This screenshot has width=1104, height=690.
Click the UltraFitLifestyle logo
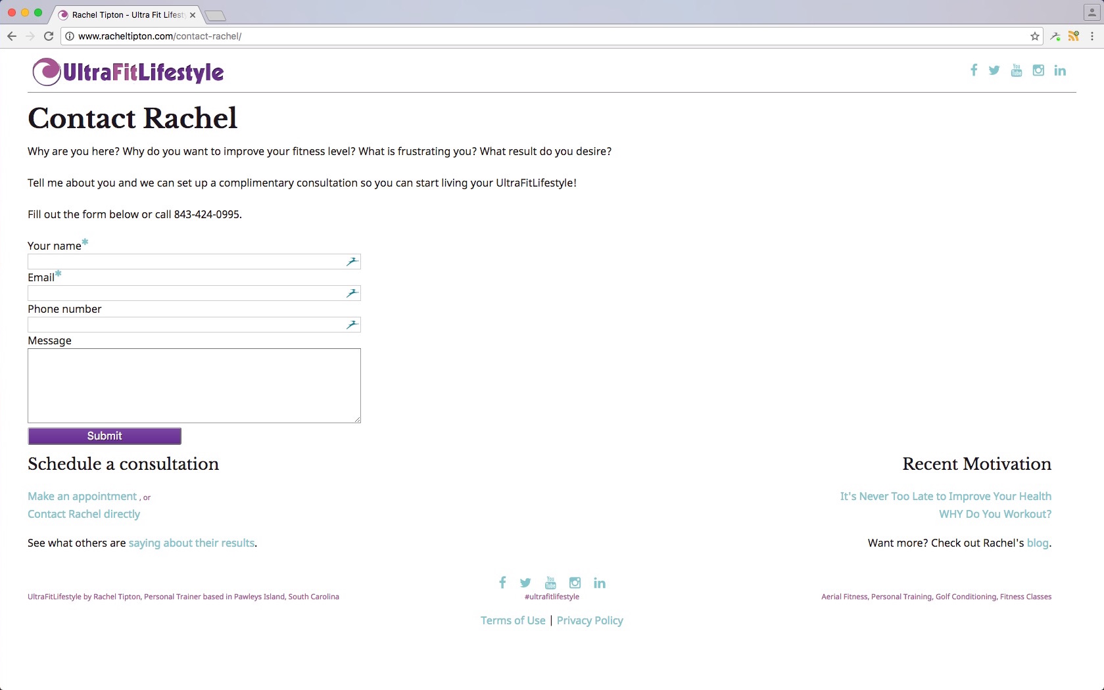pos(128,72)
